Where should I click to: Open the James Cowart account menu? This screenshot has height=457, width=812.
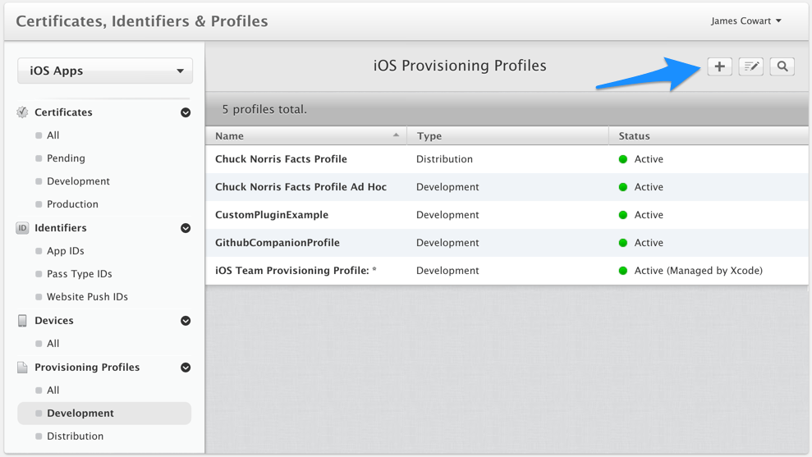745,21
